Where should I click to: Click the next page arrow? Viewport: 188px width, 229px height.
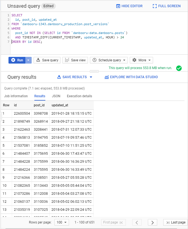[153, 222]
